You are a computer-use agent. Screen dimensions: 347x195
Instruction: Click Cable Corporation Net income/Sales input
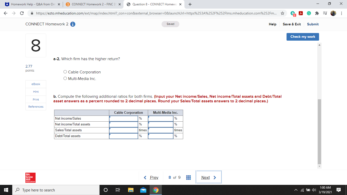coord(124,119)
